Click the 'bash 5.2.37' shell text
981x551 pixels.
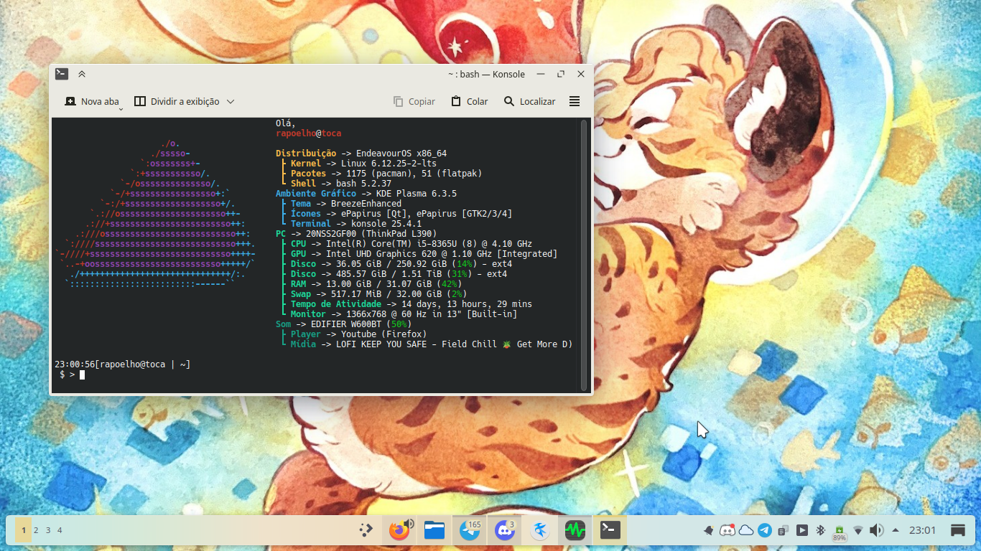[x=363, y=184]
